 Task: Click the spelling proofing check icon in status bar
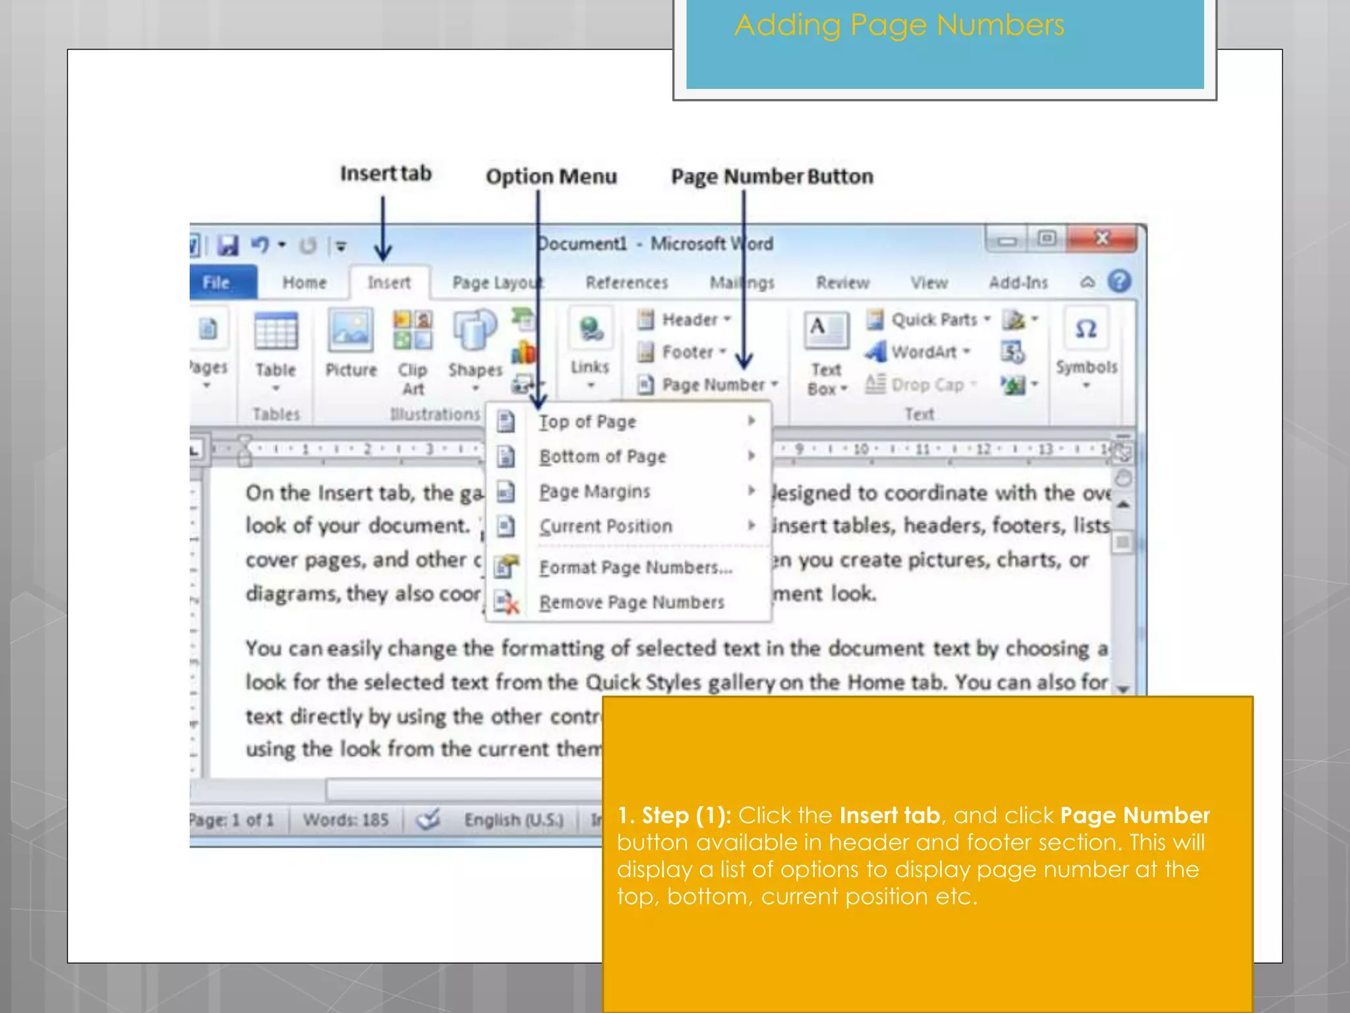coord(428,820)
